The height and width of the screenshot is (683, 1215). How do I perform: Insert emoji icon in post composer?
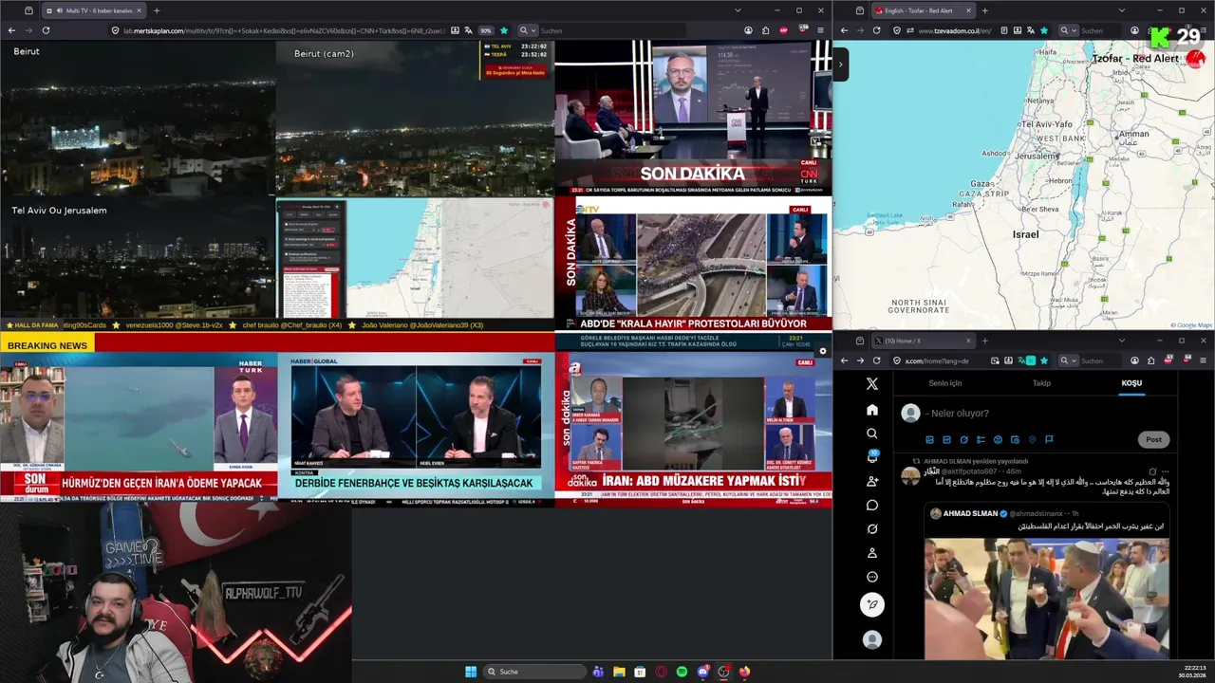[x=998, y=439]
